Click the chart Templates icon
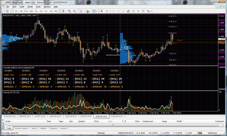Image resolution: width=227 pixels, height=136 pixels. [94, 11]
